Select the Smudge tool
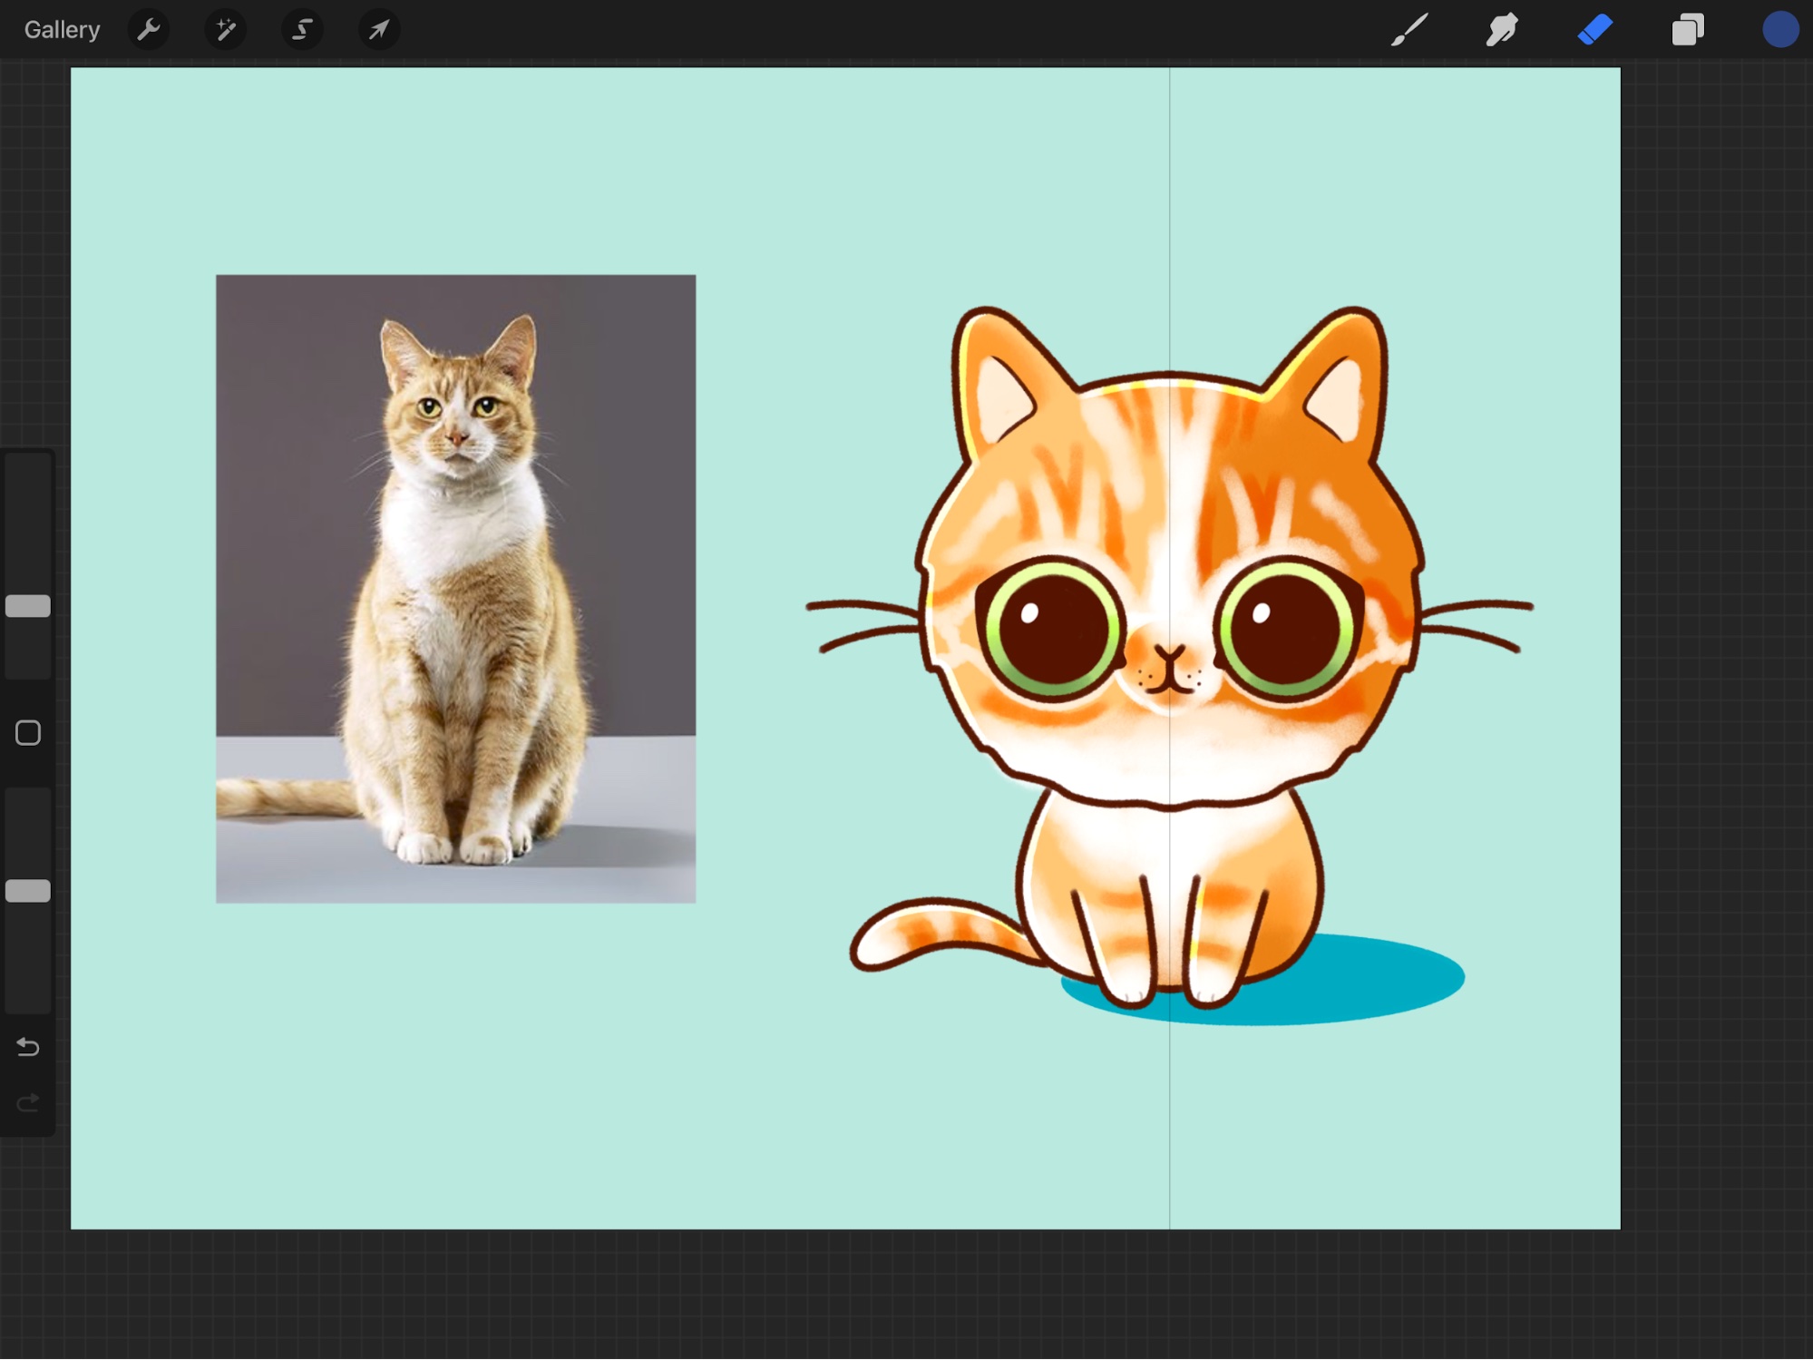This screenshot has width=1813, height=1360. click(x=1502, y=30)
